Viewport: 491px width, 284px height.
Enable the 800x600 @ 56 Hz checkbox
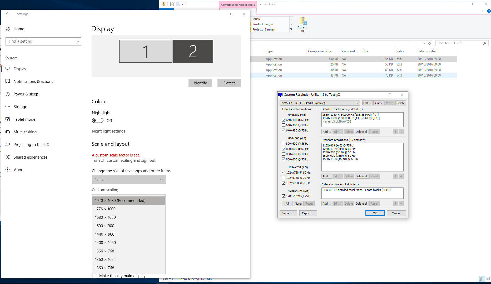(x=284, y=144)
